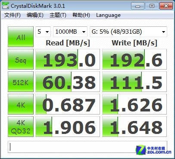
Task: Click the 4K write result 1.626
Action: click(134, 104)
